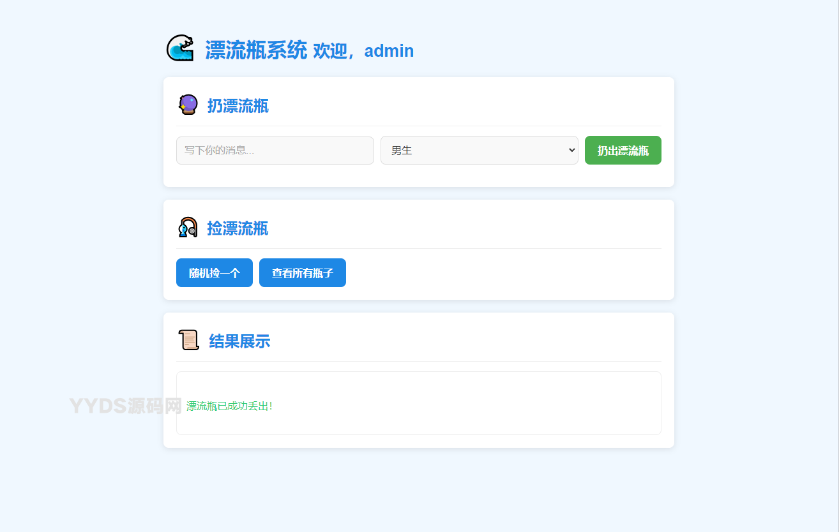839x532 pixels.
Task: Click the fishing pole icon beside 捡漂流瓶
Action: point(188,227)
